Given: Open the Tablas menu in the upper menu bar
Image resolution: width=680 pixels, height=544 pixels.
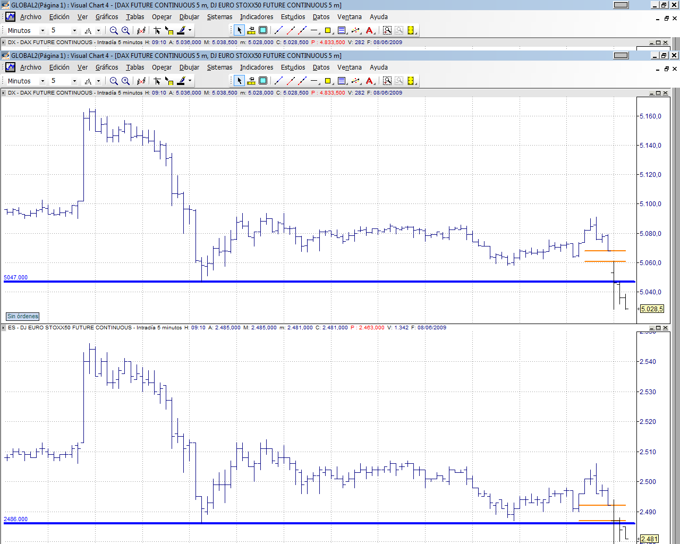Looking at the screenshot, I should pyautogui.click(x=135, y=17).
